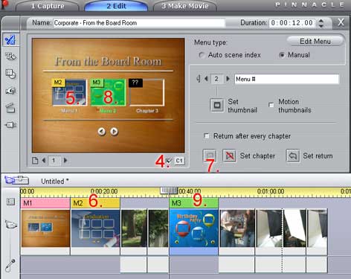Click the set chapter link icon button
The width and height of the screenshot is (351, 279).
pyautogui.click(x=210, y=155)
